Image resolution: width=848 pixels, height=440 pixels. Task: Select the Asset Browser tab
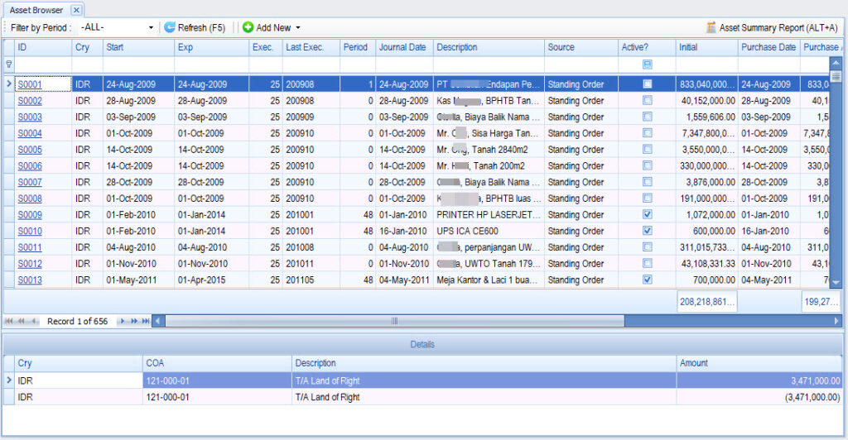(36, 10)
